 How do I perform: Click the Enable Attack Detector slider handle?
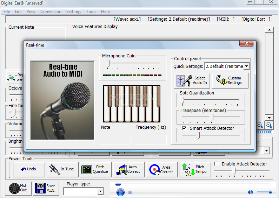[x=234, y=171]
